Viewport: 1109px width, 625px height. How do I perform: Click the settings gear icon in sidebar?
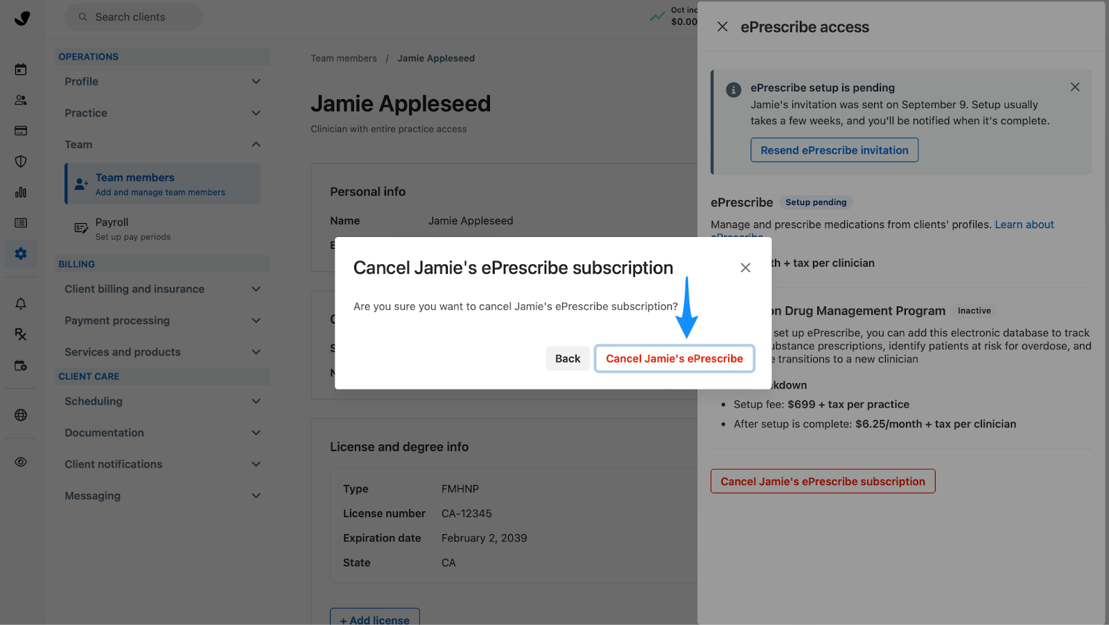[21, 254]
